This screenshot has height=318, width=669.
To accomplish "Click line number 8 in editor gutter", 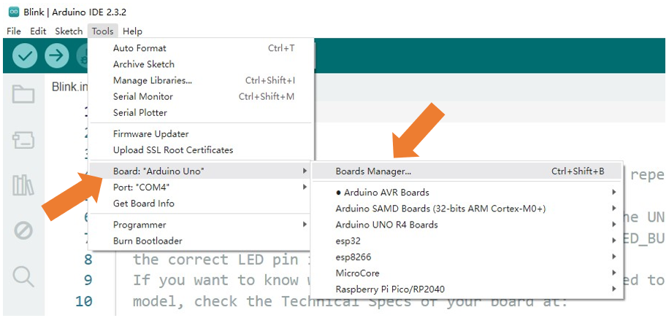I will point(88,260).
